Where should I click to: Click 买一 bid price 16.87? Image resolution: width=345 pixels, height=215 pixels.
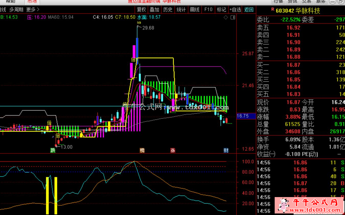coord(293,65)
